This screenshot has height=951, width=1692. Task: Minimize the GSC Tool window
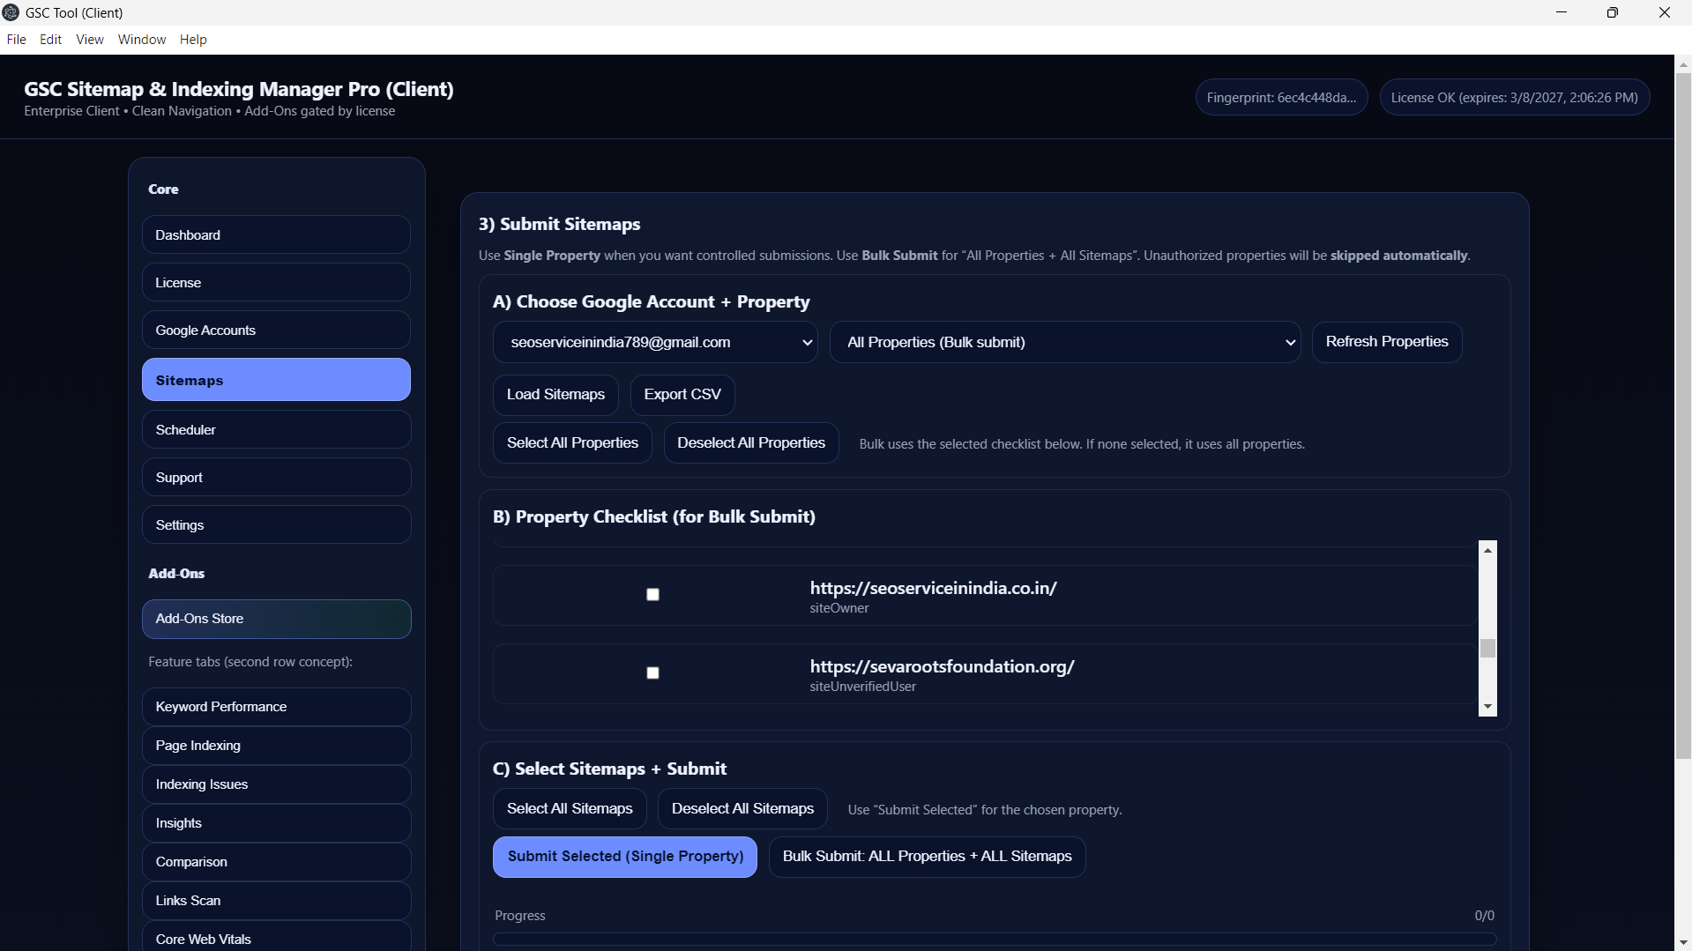tap(1561, 12)
